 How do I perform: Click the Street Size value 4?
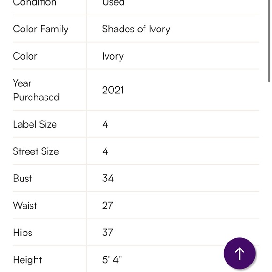coord(106,151)
